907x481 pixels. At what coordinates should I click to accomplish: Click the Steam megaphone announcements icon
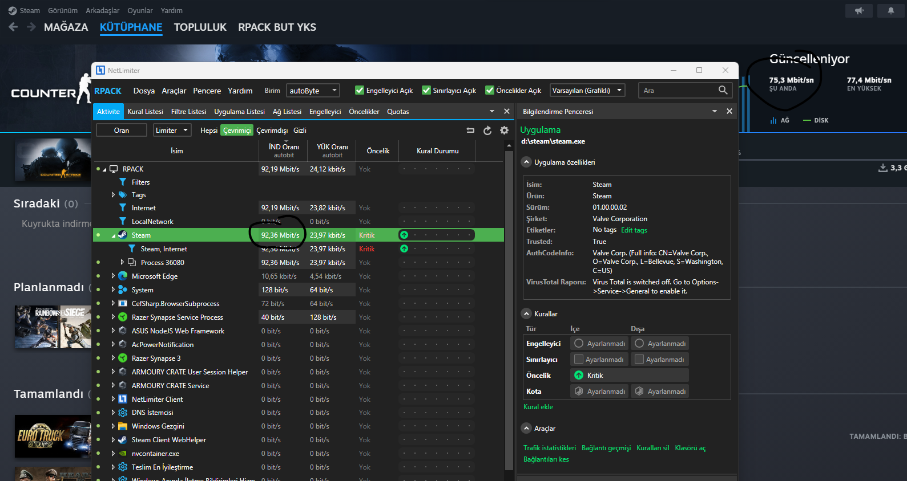[859, 11]
